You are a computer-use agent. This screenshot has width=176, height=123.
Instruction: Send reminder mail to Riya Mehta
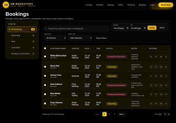(x=161, y=95)
